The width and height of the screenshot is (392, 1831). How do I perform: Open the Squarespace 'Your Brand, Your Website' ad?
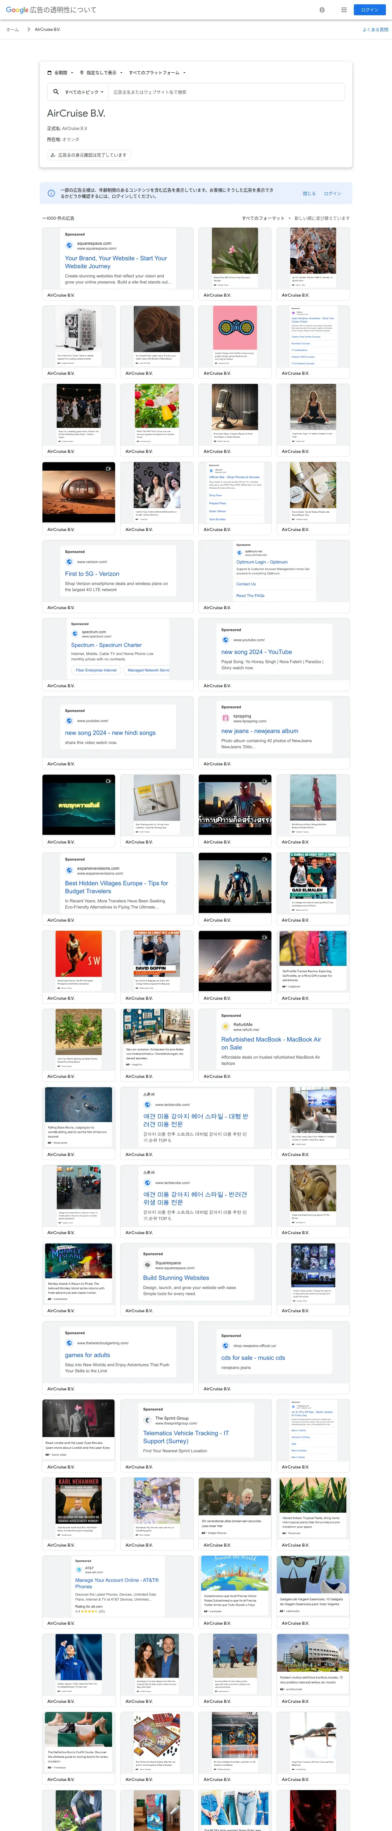tap(118, 264)
